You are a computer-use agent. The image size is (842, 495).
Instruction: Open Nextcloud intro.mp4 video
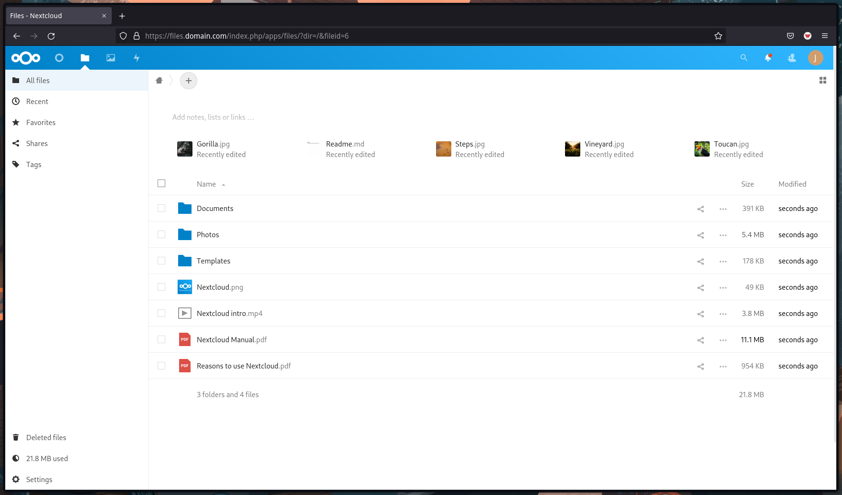coord(230,314)
